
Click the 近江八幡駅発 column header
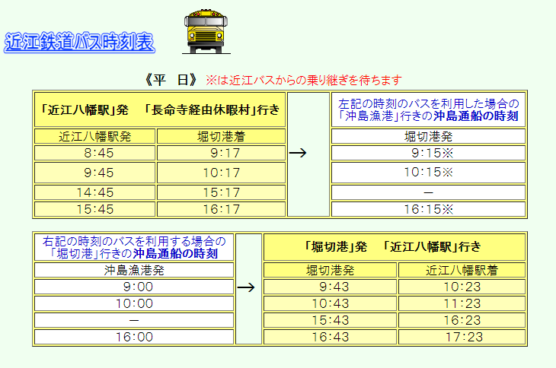(x=94, y=136)
